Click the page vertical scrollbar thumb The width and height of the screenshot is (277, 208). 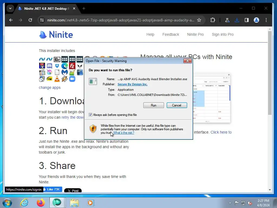270,73
